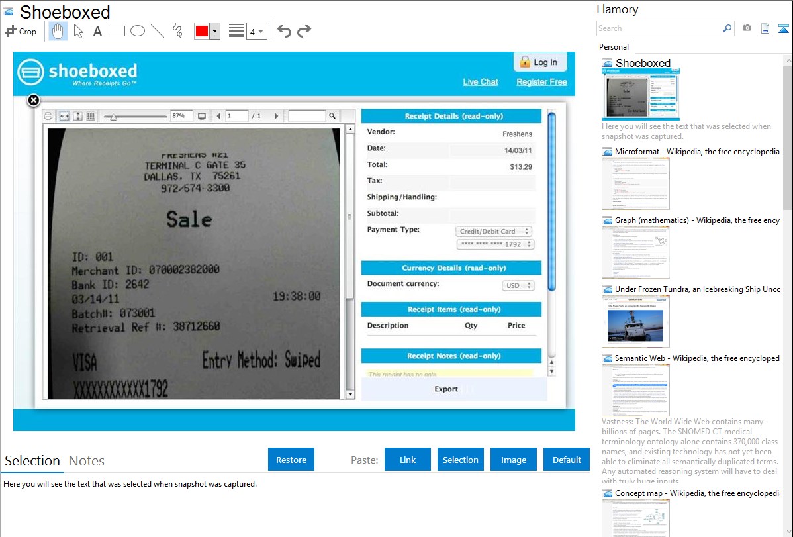Click the Paste Selection button
Image resolution: width=793 pixels, height=537 pixels.
(461, 459)
